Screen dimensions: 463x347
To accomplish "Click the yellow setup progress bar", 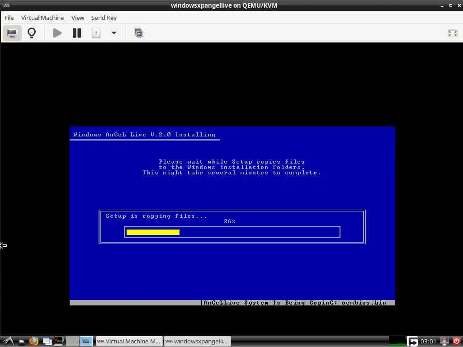I will pos(153,232).
